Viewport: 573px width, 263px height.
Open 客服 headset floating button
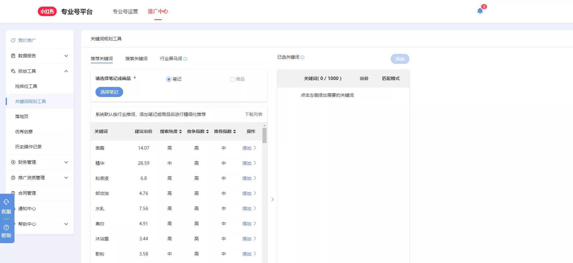click(x=6, y=206)
